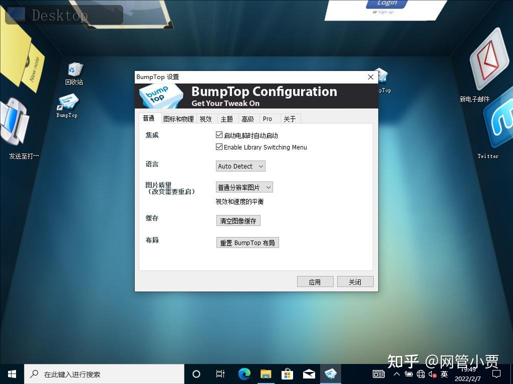
Task: Uncheck Enable Library Switching Menu
Action: (x=219, y=147)
